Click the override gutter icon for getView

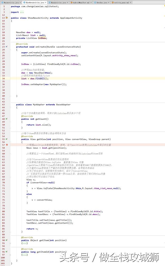[x=7, y=139]
